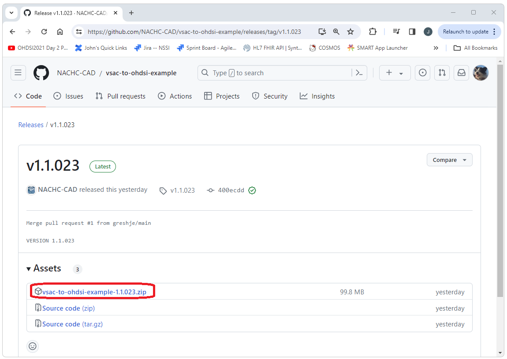Image resolution: width=507 pixels, height=359 pixels.
Task: Open John's Quick Links bookmark
Action: [101, 48]
